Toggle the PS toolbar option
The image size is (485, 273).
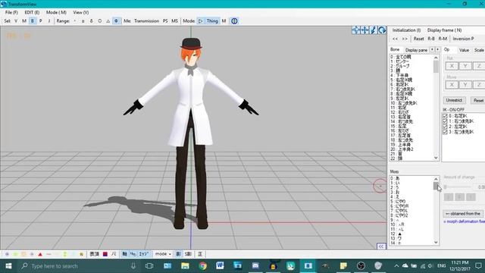click(x=165, y=21)
